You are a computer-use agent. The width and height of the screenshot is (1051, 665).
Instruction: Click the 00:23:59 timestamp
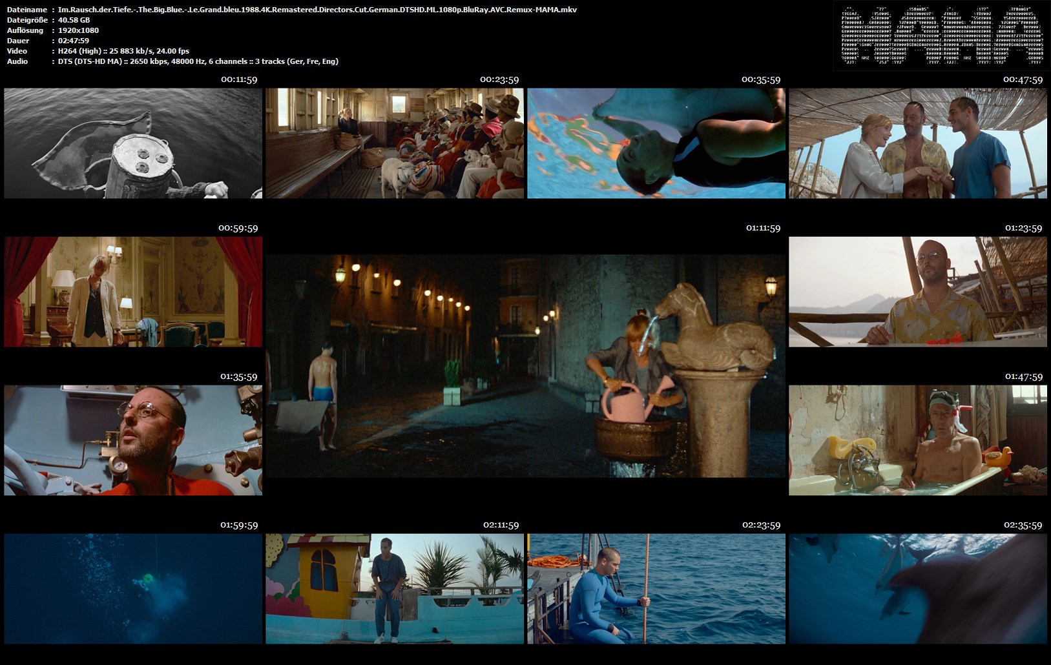click(499, 79)
